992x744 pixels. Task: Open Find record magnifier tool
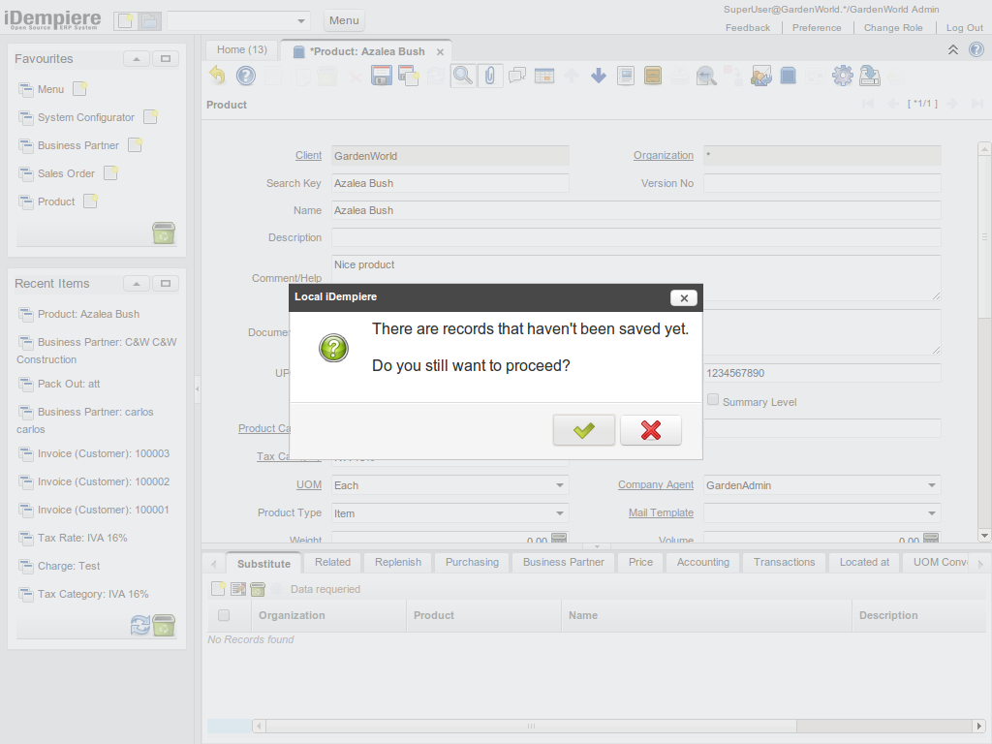click(463, 76)
